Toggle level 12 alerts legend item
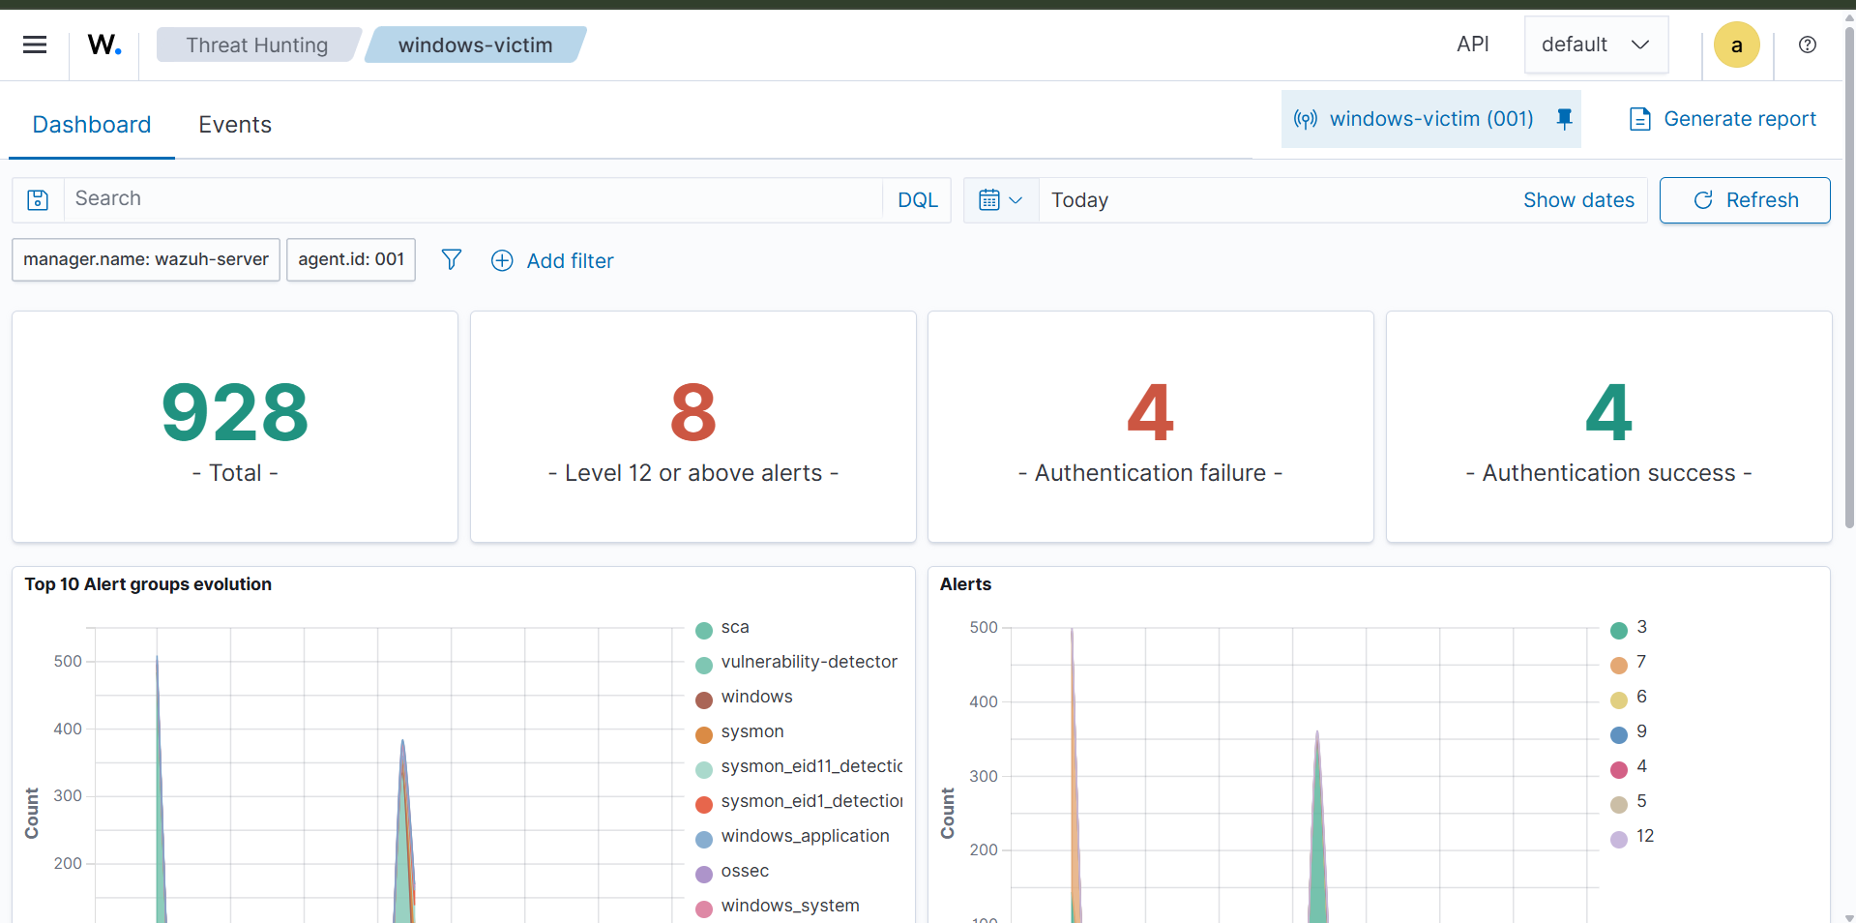This screenshot has height=923, width=1856. 1644,837
